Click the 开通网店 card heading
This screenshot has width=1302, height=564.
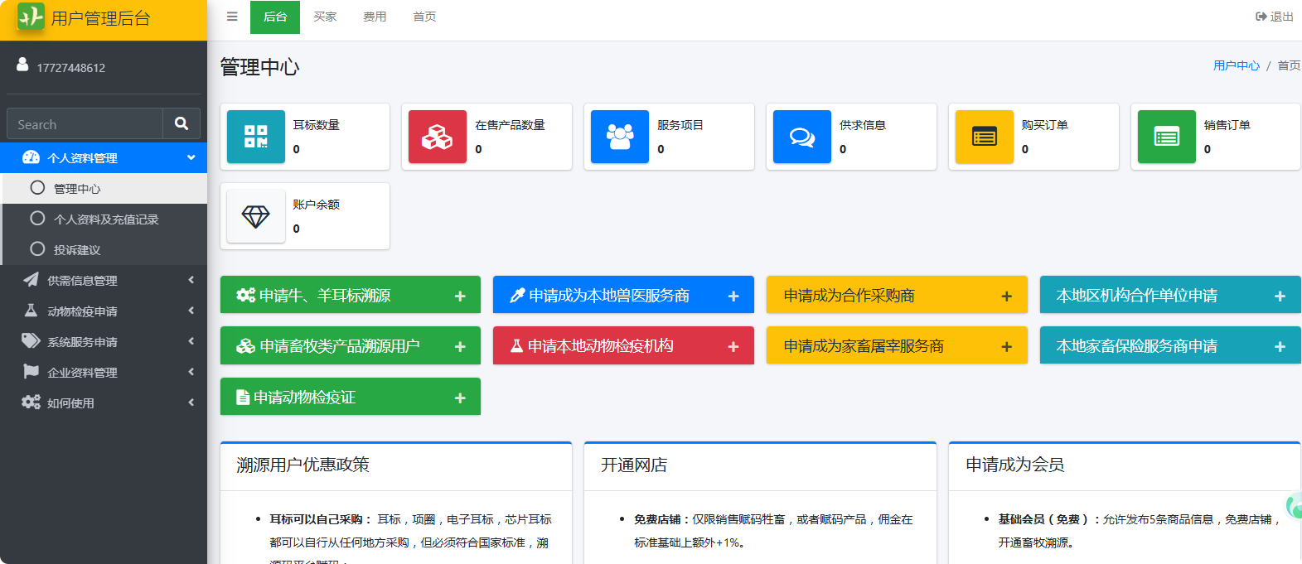tap(634, 465)
